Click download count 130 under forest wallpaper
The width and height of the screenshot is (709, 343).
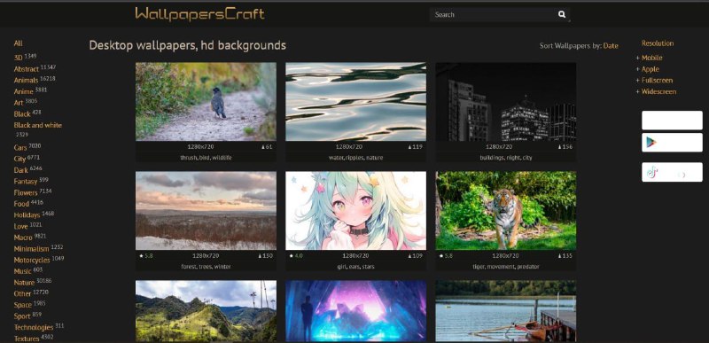click(265, 256)
